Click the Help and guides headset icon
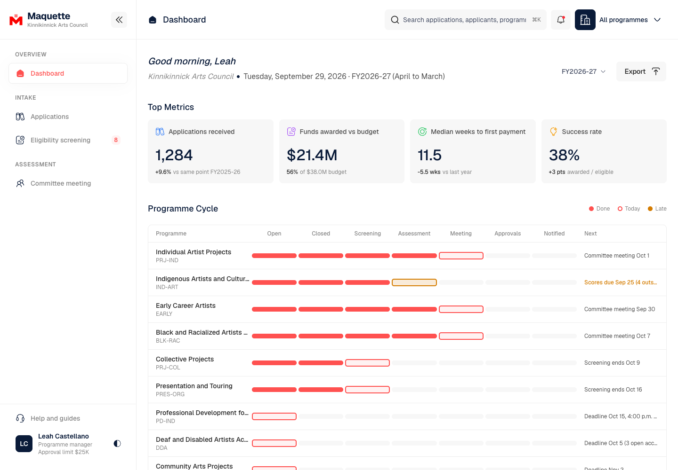678x470 pixels. 20,418
